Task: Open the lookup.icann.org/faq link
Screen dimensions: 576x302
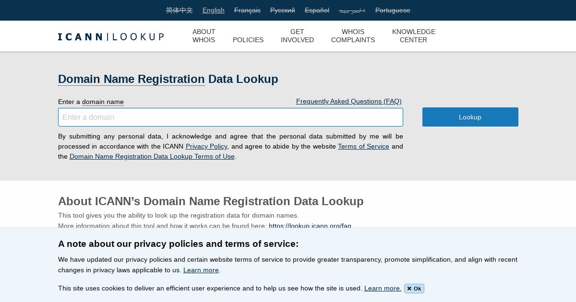Action: tap(310, 225)
